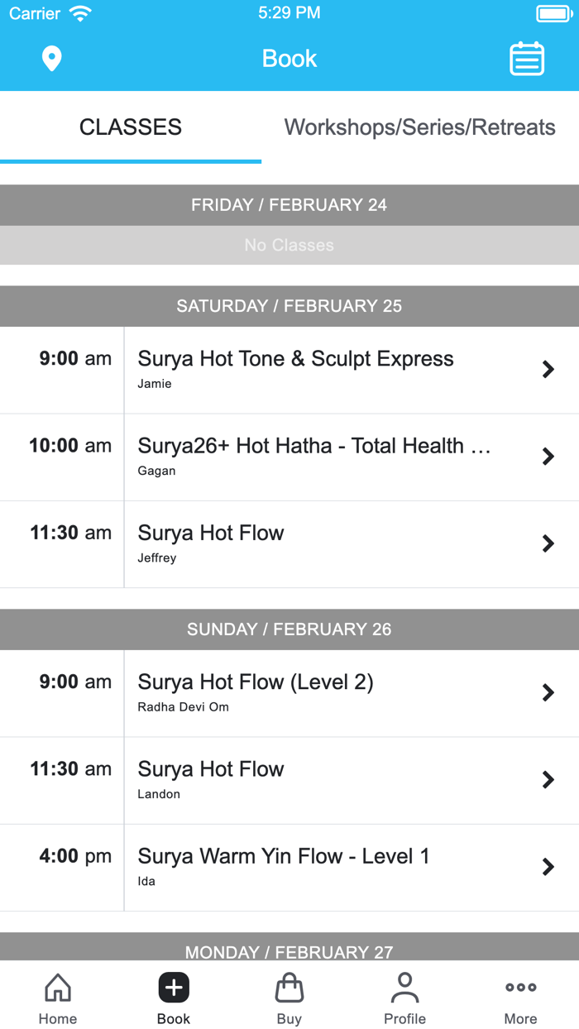Open the calendar schedule icon
The image size is (579, 1029).
527,58
